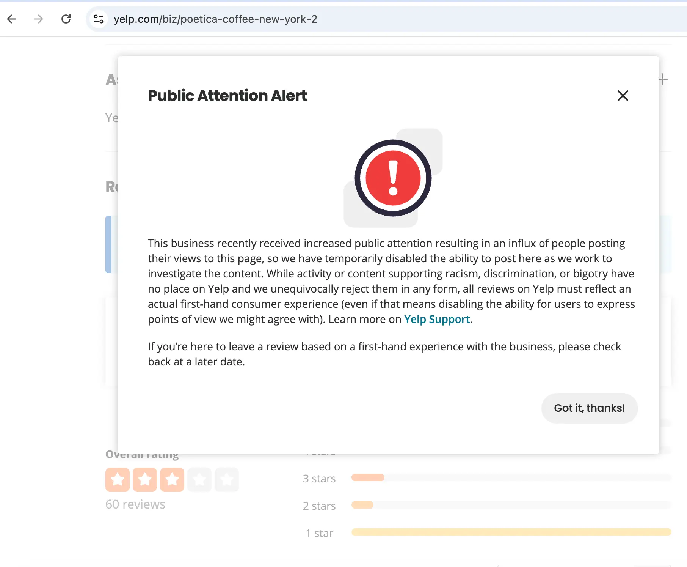Expand the plus icon behind the dialog
Screen dimensions: 687x567
click(663, 80)
